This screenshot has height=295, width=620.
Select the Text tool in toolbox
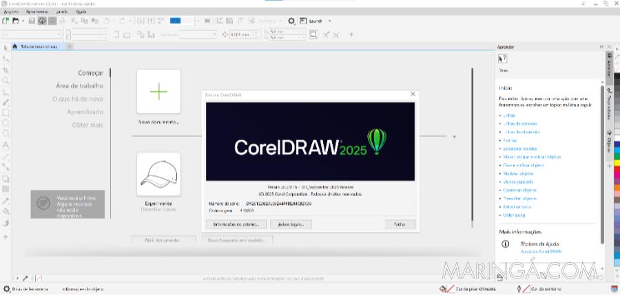point(6,145)
